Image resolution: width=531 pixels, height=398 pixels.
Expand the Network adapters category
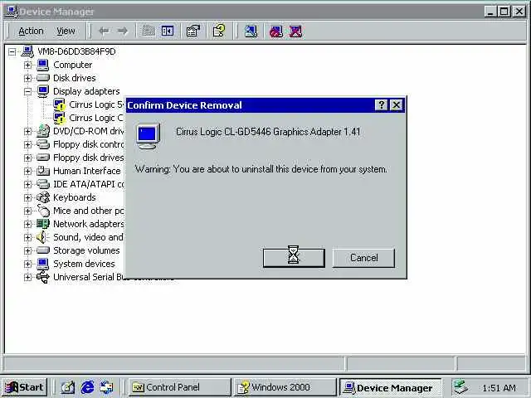27,224
